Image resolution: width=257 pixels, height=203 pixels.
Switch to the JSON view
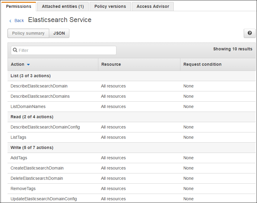pos(59,33)
